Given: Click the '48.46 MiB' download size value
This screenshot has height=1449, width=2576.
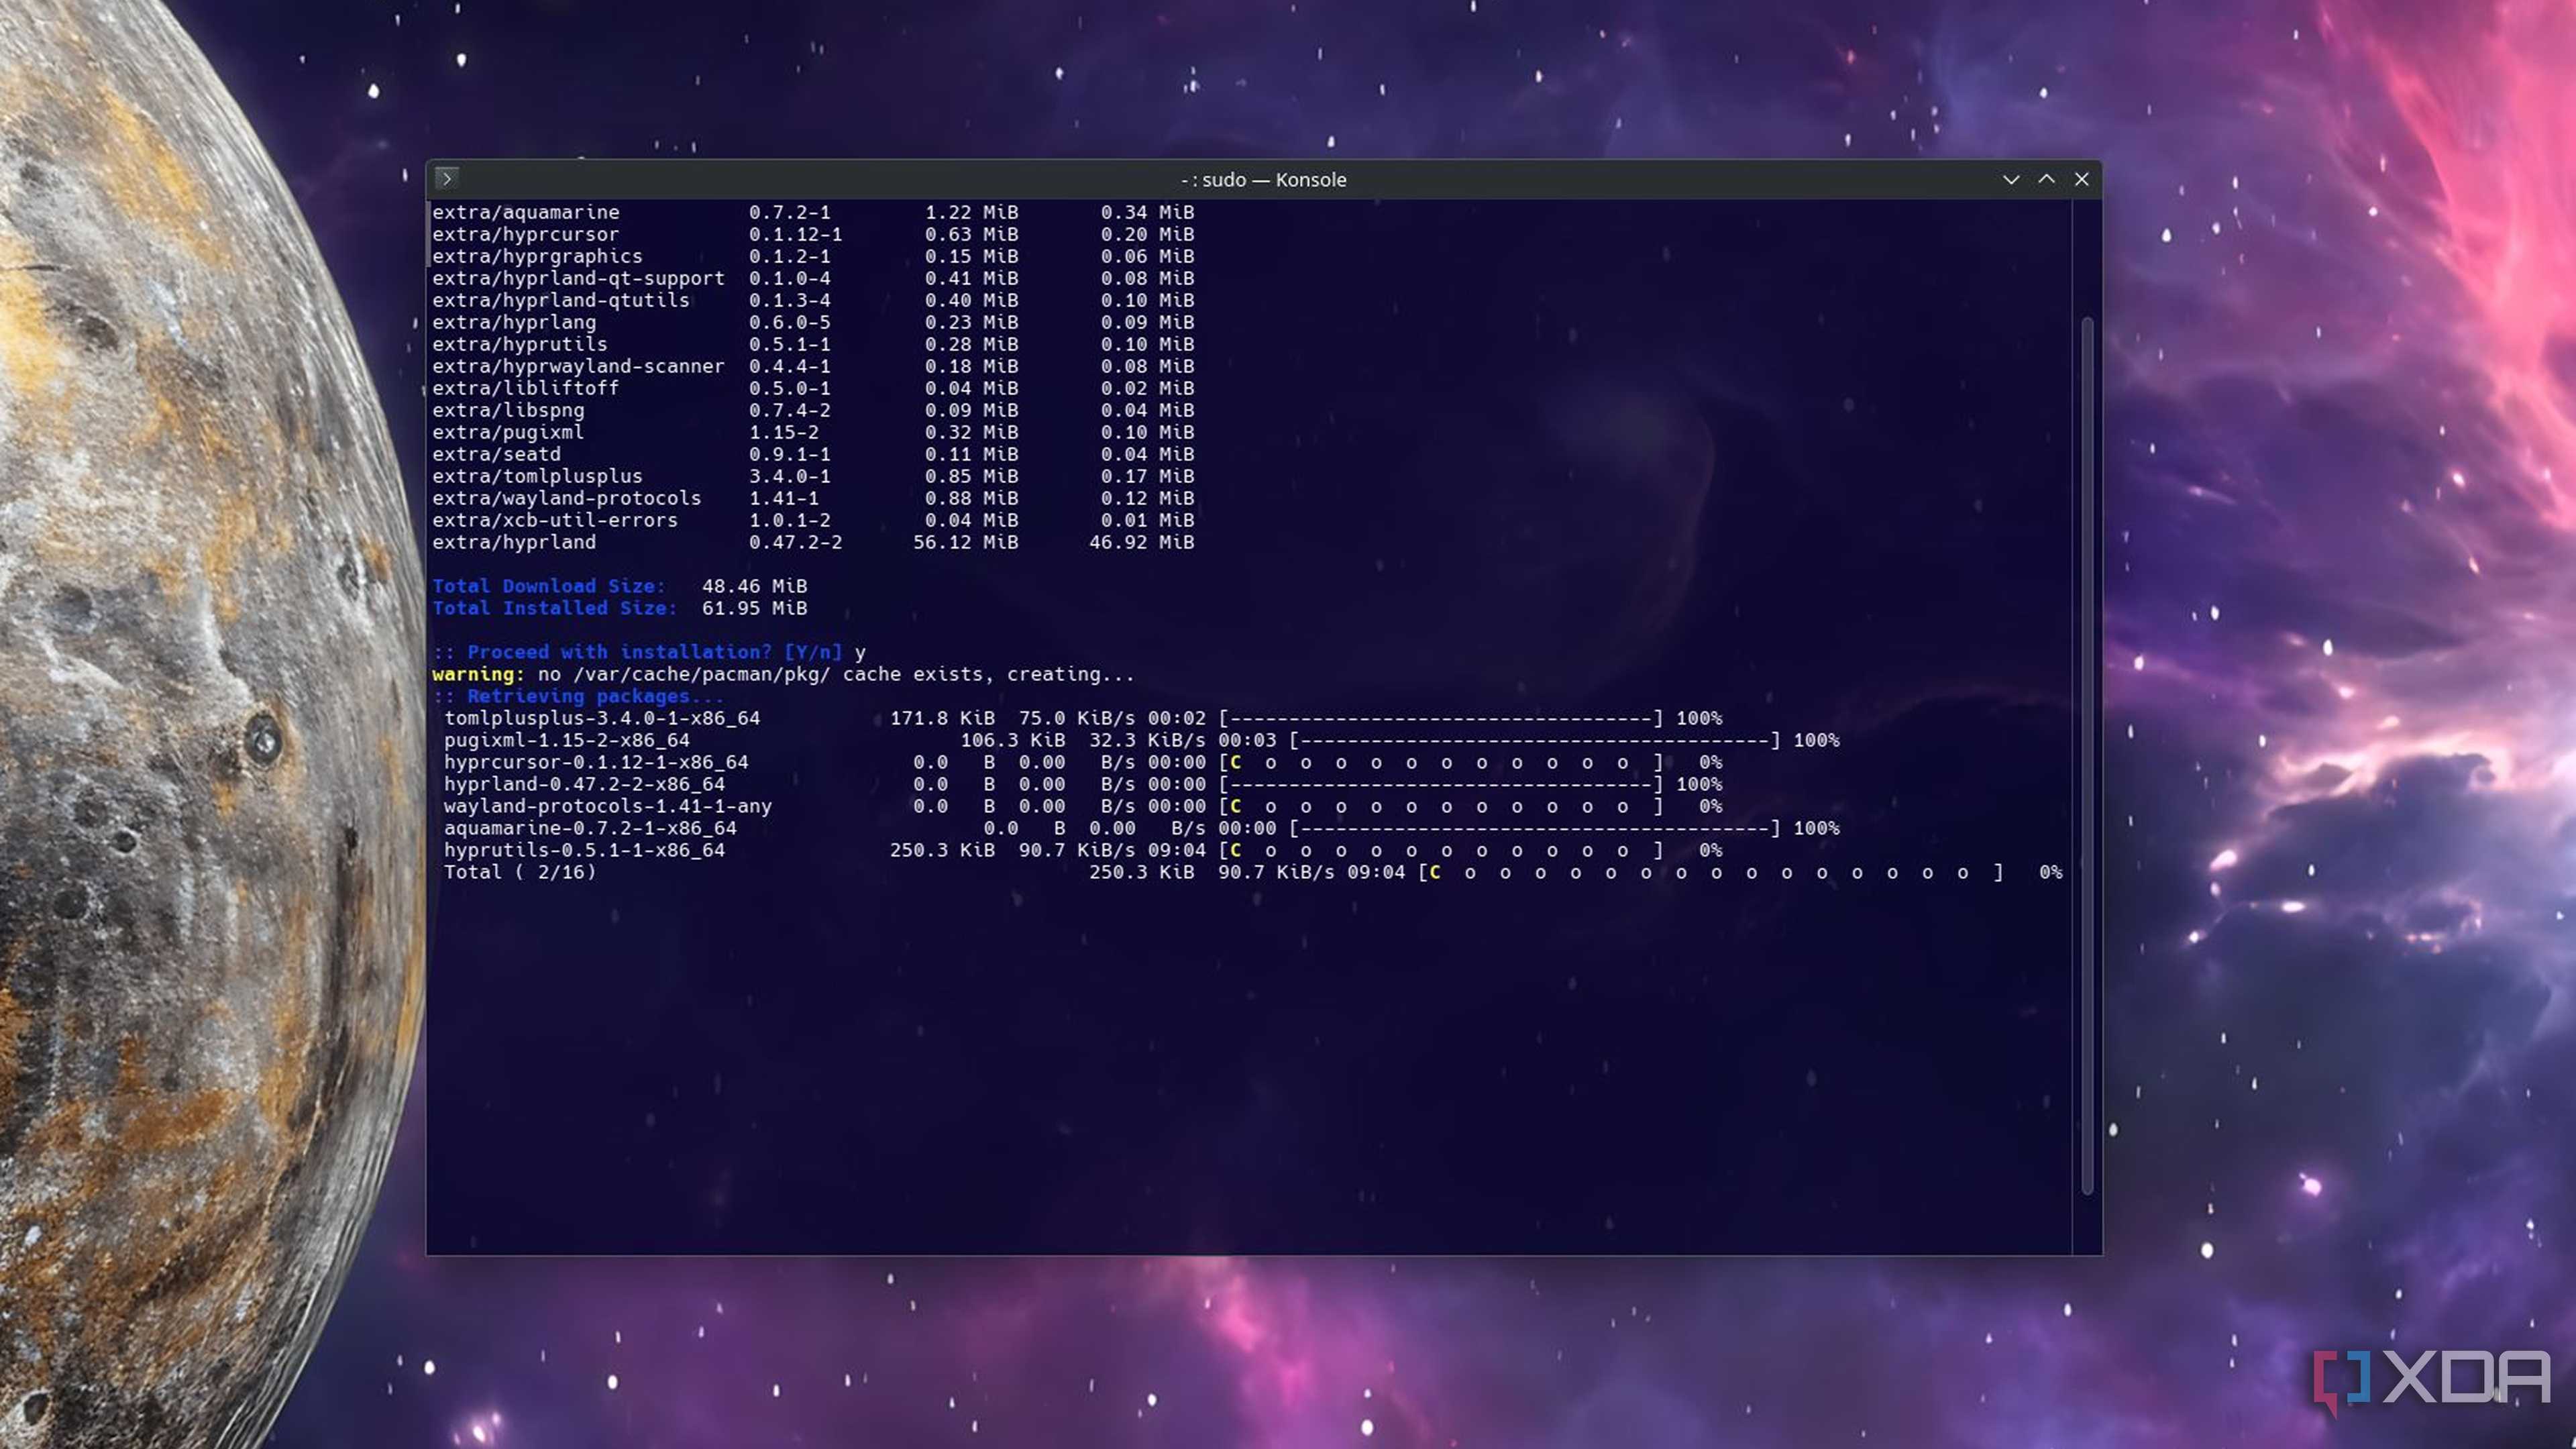Looking at the screenshot, I should pos(755,586).
